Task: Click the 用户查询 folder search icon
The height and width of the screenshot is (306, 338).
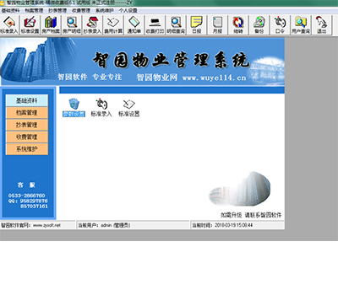Action: pyautogui.click(x=301, y=25)
